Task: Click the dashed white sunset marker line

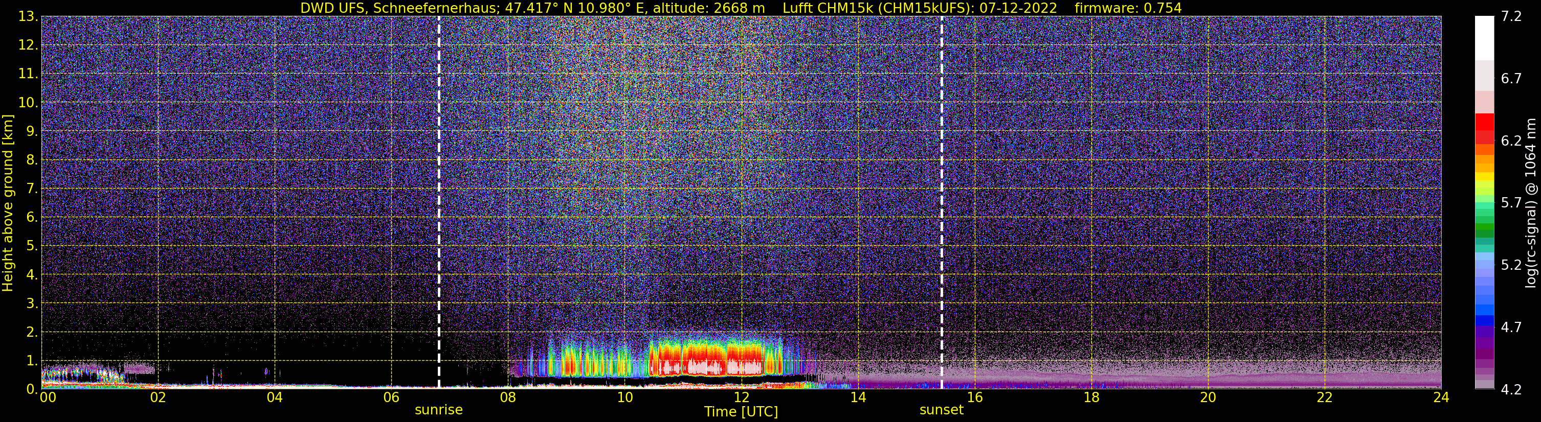Action: [941, 202]
